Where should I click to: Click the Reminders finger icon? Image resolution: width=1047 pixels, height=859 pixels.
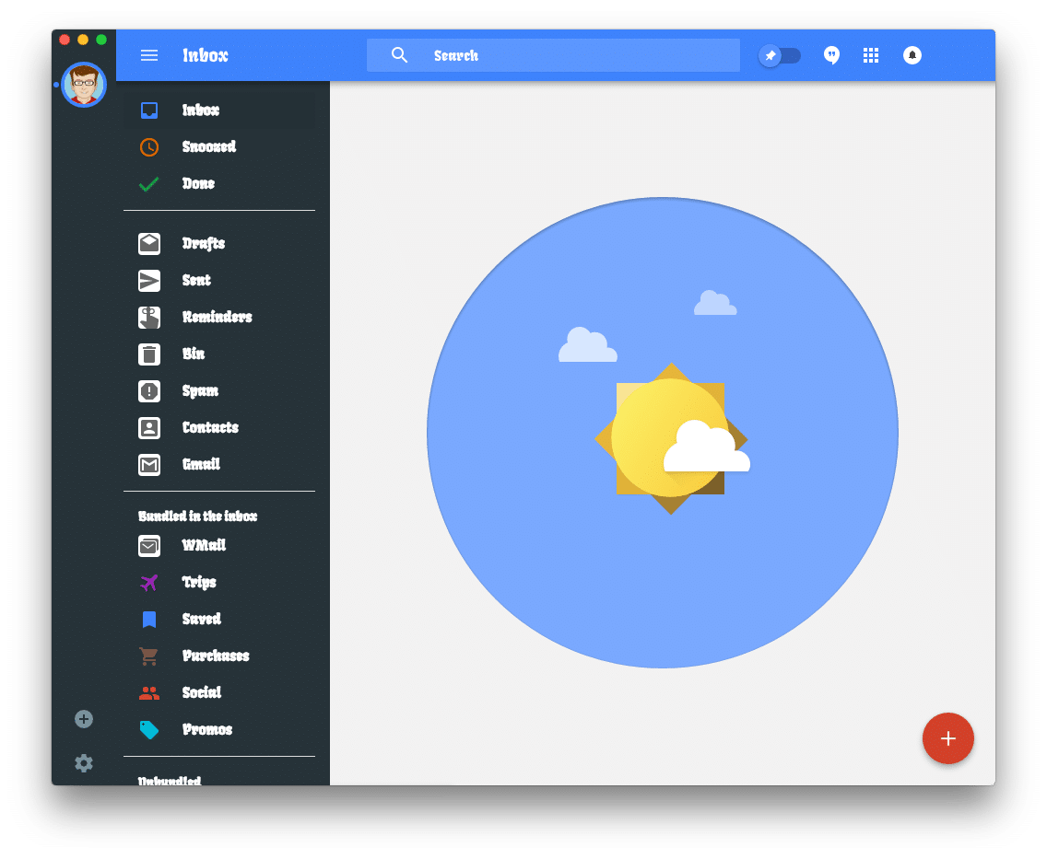[149, 318]
